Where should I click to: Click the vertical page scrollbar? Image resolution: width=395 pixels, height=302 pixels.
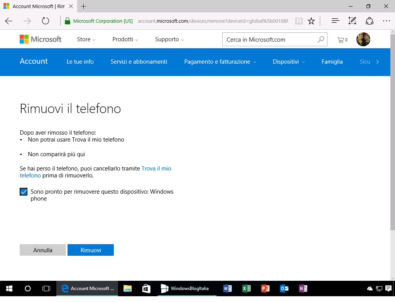point(392,132)
